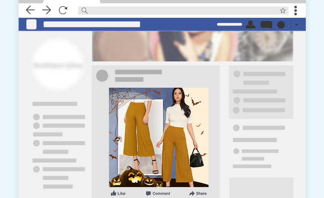Click the browser forward arrow

pos(47,10)
